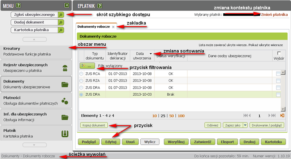Expand shortcuts list with up arrow
The image size is (291, 159).
pyautogui.click(x=35, y=40)
